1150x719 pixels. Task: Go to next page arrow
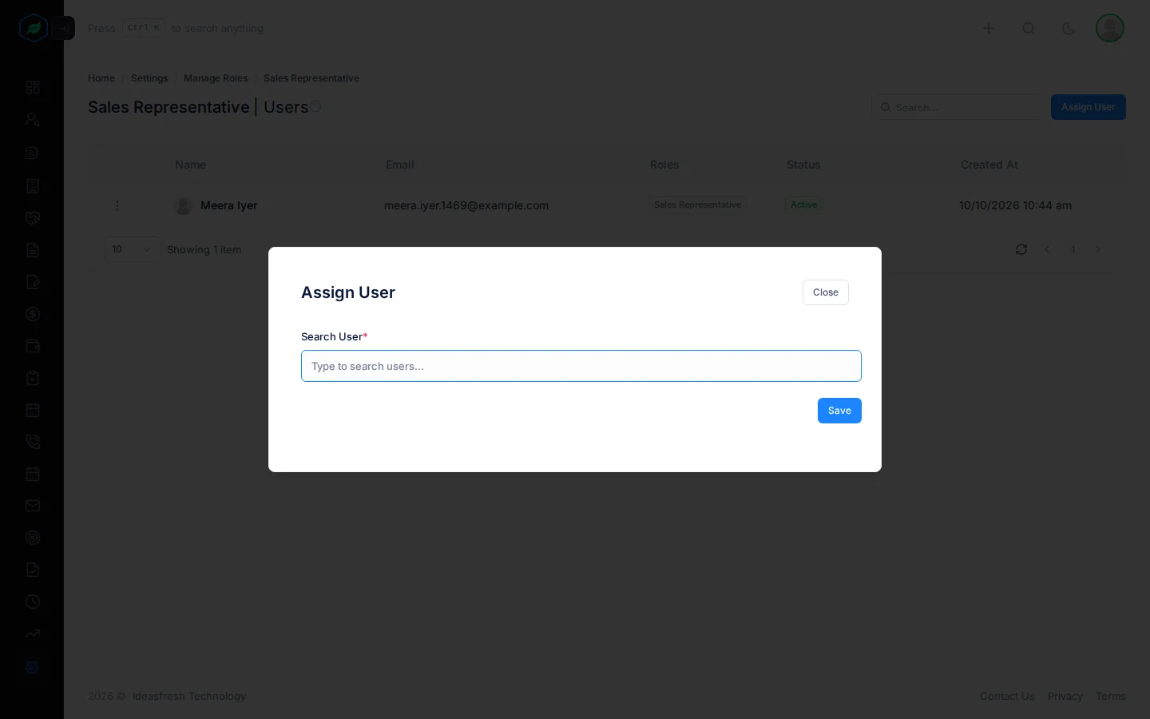[1098, 249]
